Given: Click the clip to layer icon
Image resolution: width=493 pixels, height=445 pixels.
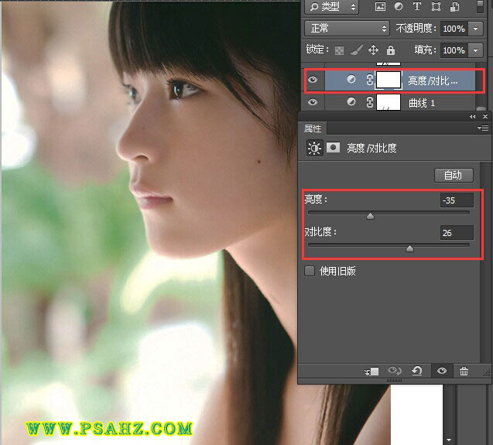Looking at the screenshot, I should coord(371,371).
